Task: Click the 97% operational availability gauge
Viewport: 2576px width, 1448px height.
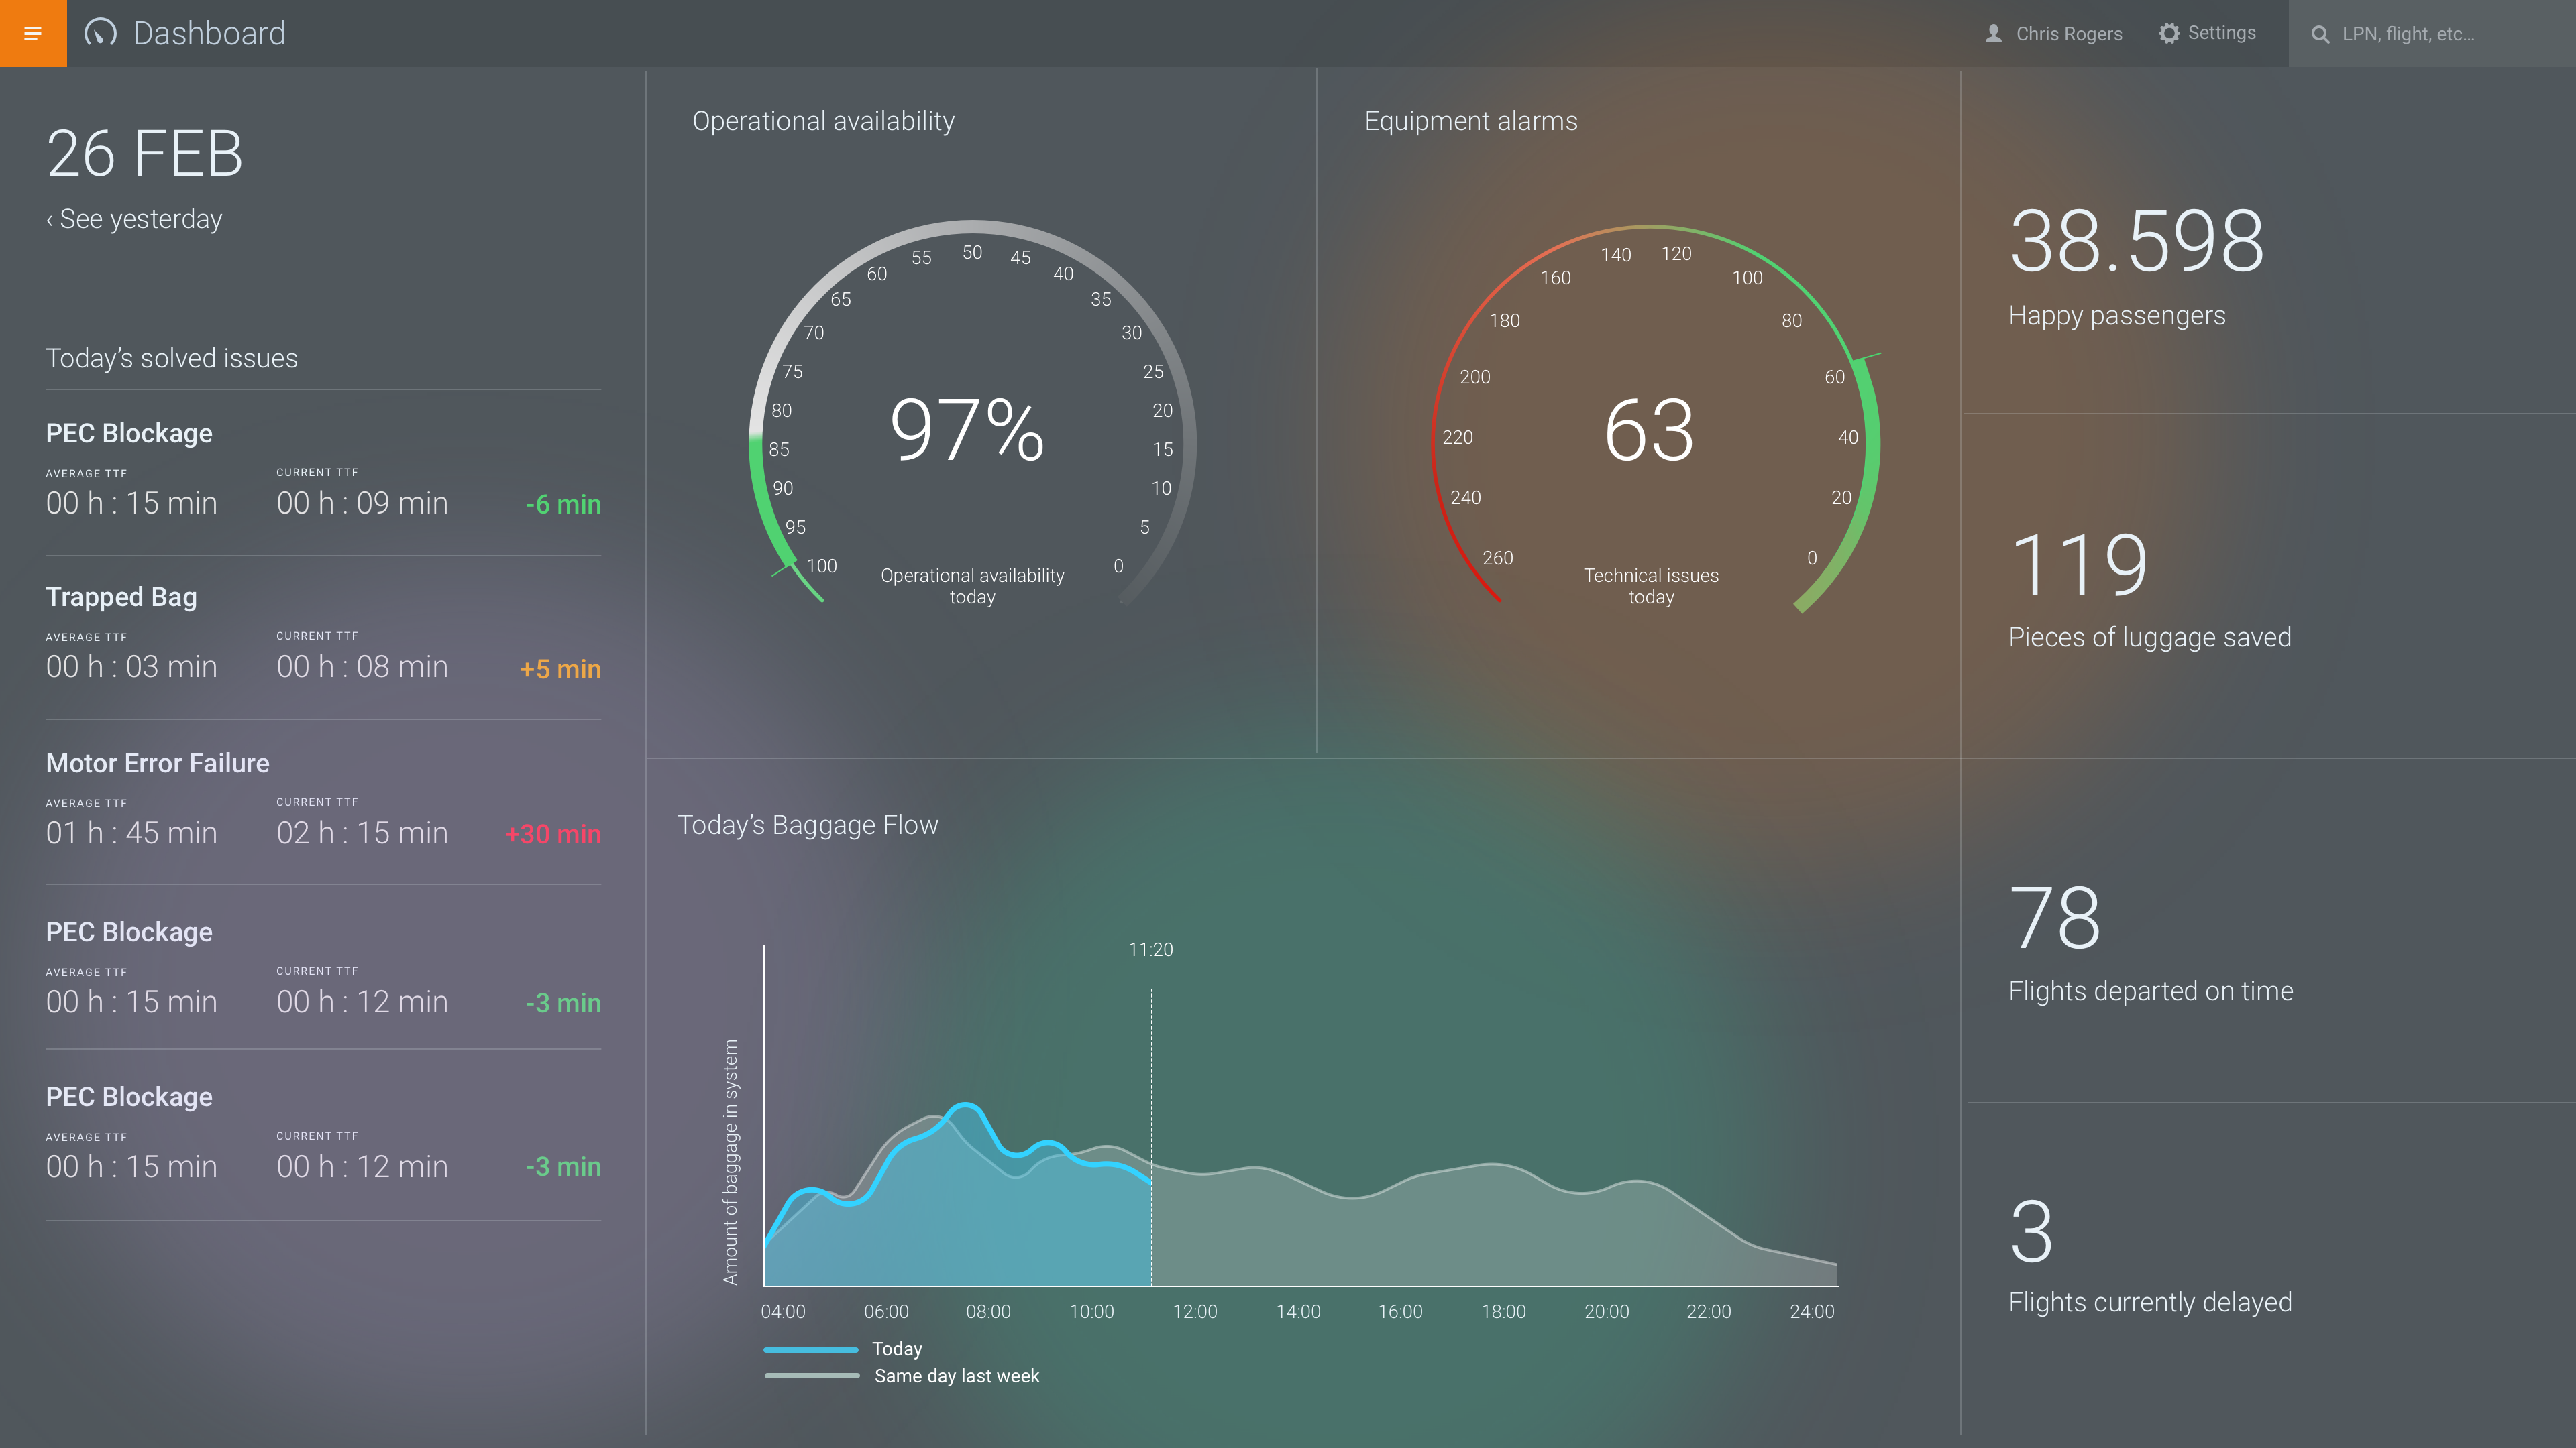Action: (x=967, y=430)
